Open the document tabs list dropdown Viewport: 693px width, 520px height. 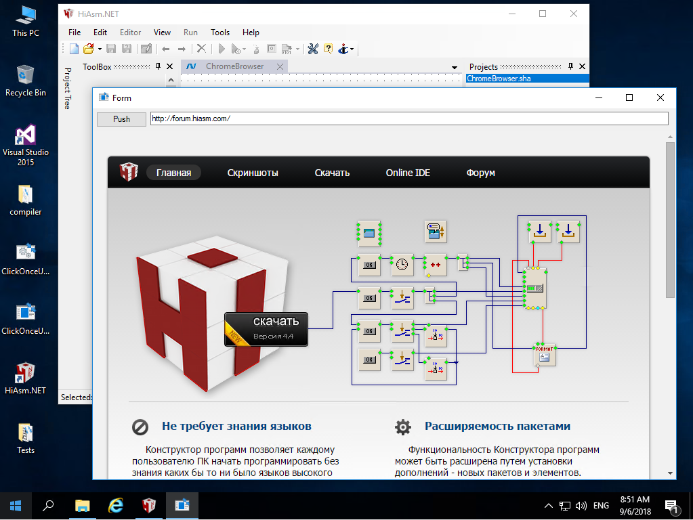455,67
